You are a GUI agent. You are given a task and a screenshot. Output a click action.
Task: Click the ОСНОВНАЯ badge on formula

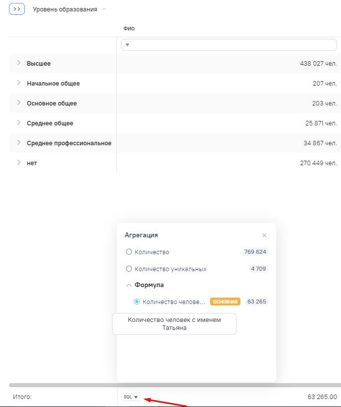[x=225, y=302]
